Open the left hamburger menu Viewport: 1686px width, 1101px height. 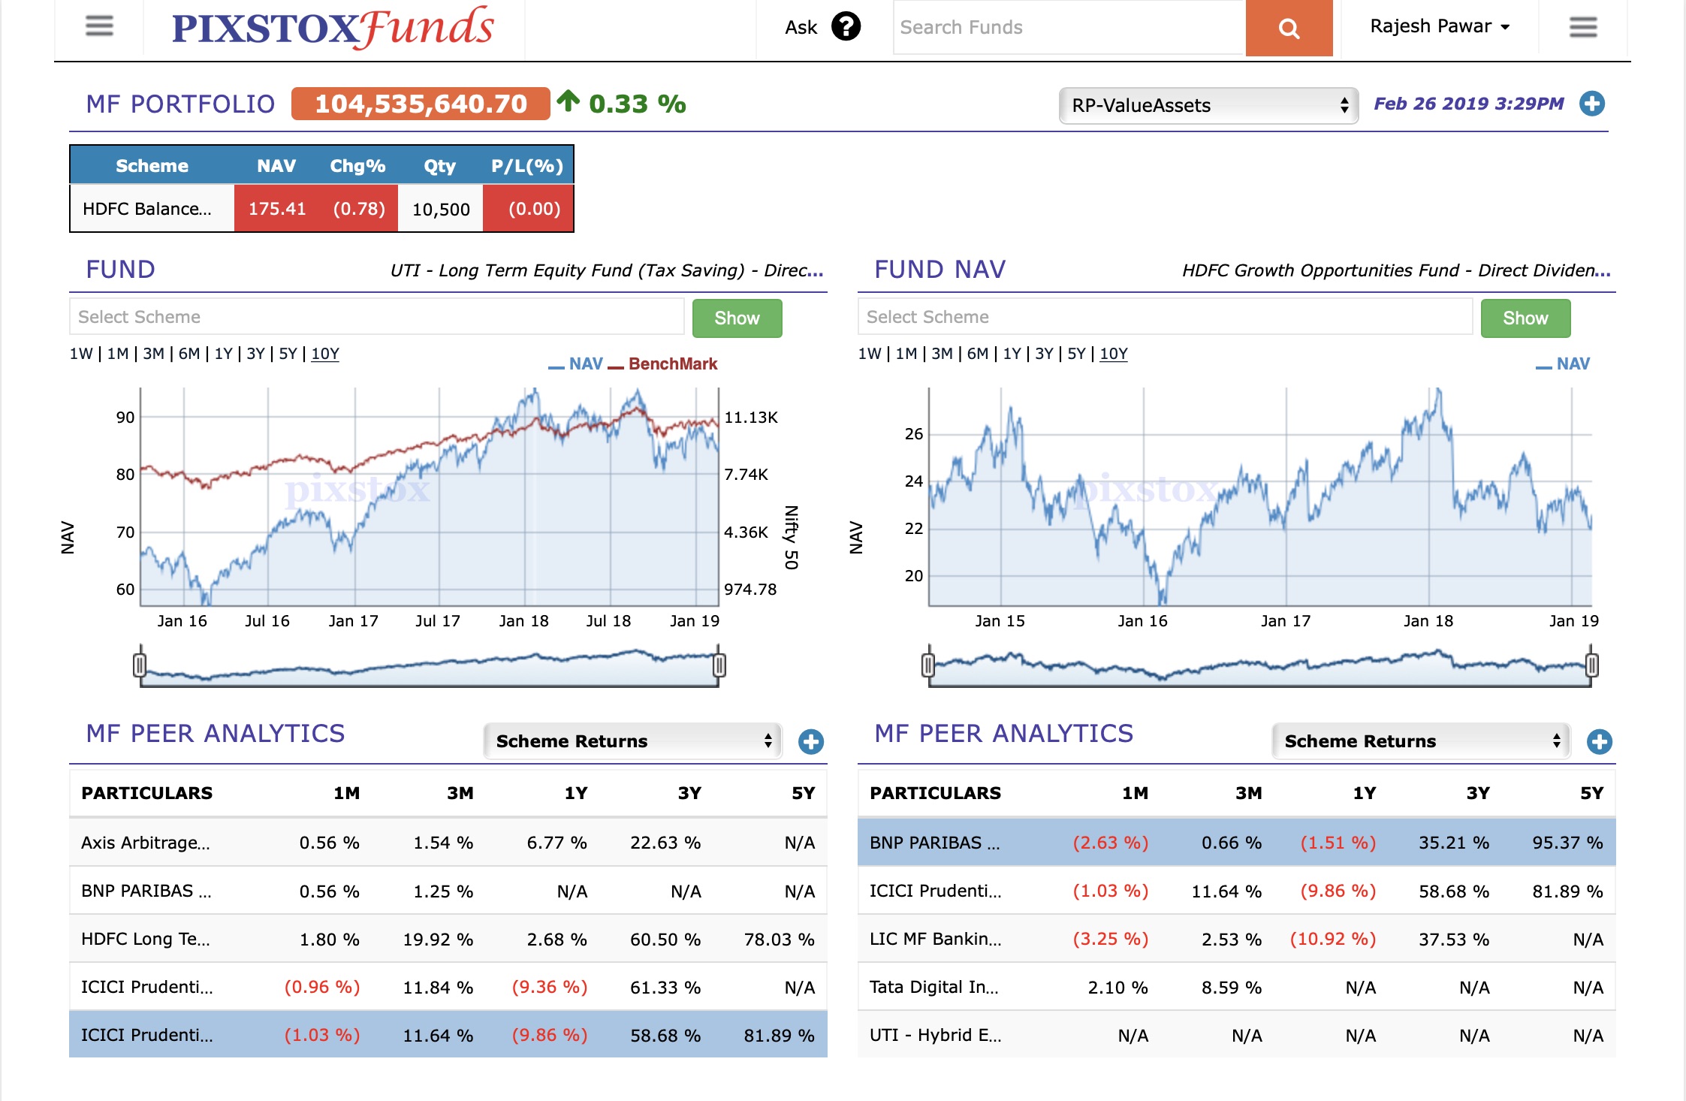click(99, 26)
